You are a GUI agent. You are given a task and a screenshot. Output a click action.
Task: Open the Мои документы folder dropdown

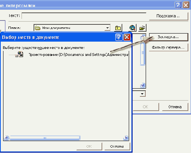107,28
